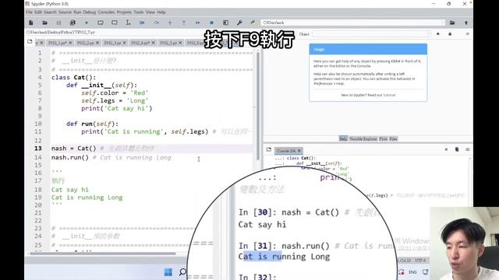The image size is (499, 280).
Task: Stop debugging with the square icon
Action: (211, 23)
